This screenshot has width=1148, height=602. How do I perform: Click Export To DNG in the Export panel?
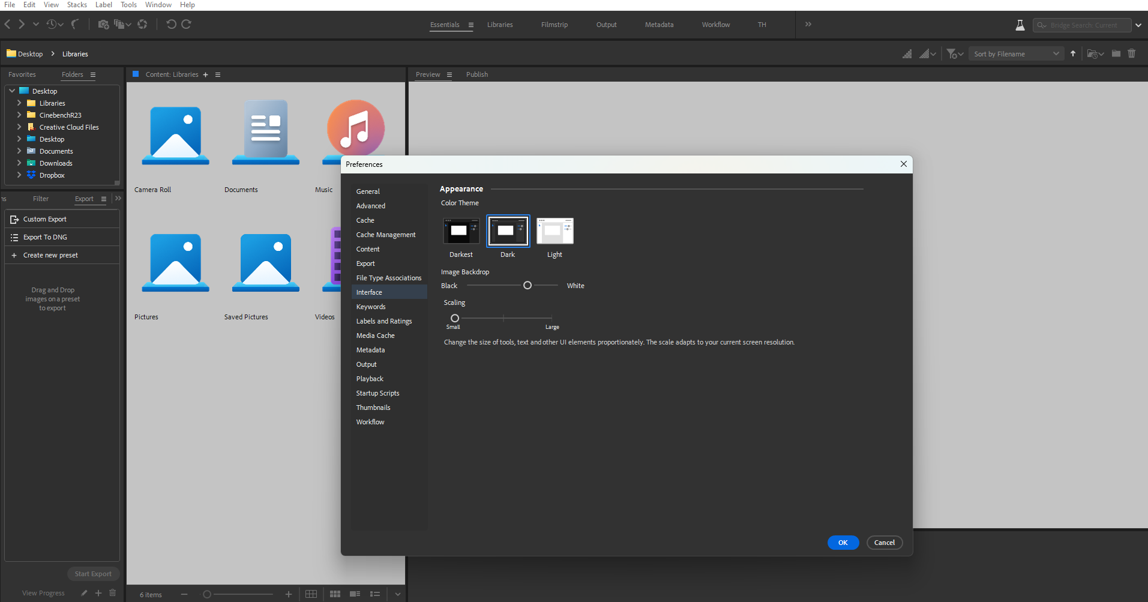[x=44, y=237]
